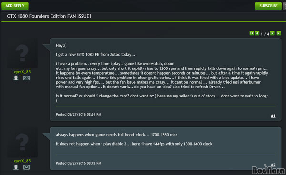View profile icon under second cyraX_85 post

click(16, 167)
